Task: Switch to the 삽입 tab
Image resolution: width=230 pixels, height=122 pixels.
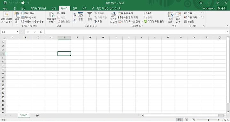Action: [23, 9]
